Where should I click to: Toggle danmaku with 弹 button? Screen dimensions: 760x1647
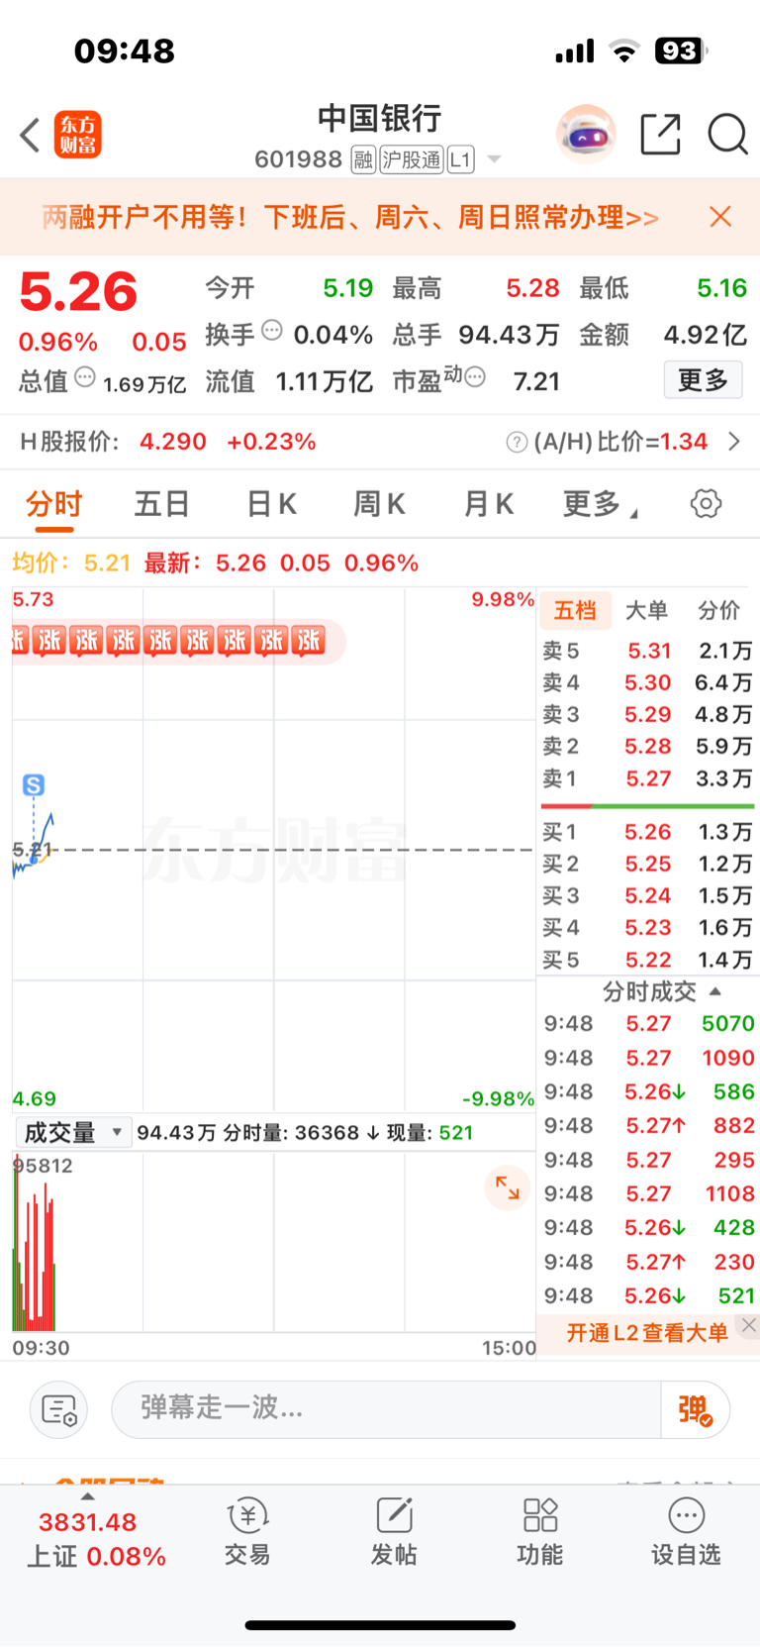(695, 1409)
